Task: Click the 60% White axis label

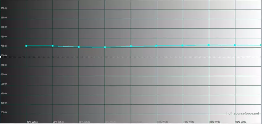Action: [162, 122]
